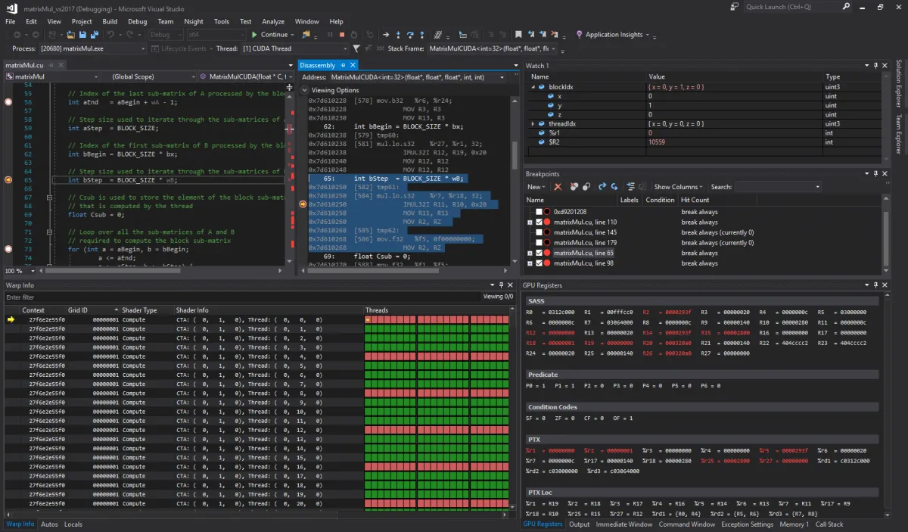Click the Save All toolbar icon
This screenshot has height=532, width=908.
tap(94, 35)
